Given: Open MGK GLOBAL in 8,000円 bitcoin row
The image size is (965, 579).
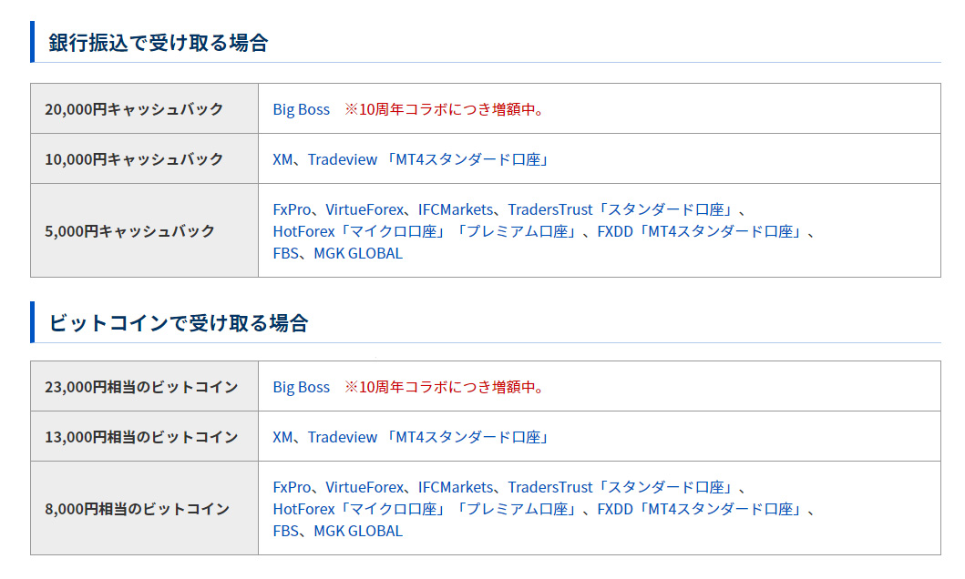Looking at the screenshot, I should click(x=357, y=531).
